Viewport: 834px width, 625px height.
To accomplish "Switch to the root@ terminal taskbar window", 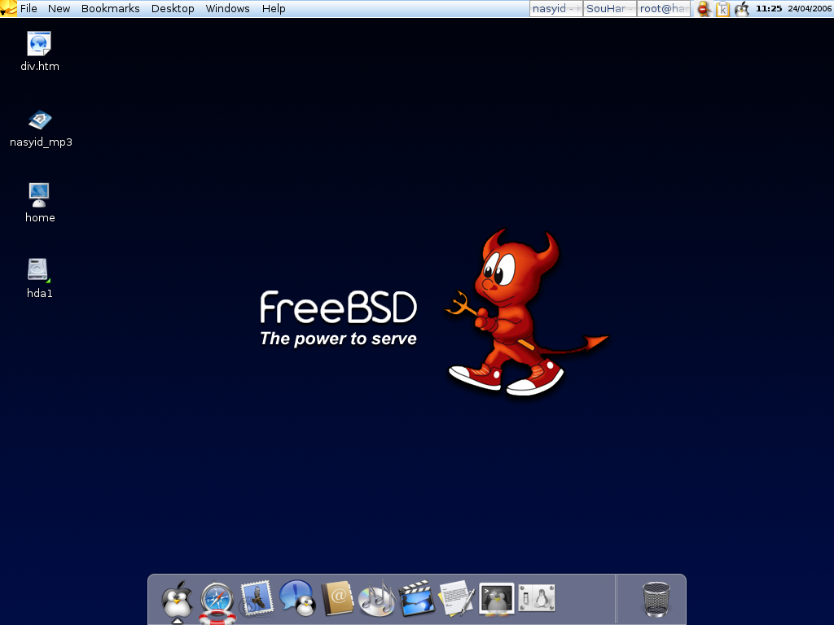I will 664,8.
